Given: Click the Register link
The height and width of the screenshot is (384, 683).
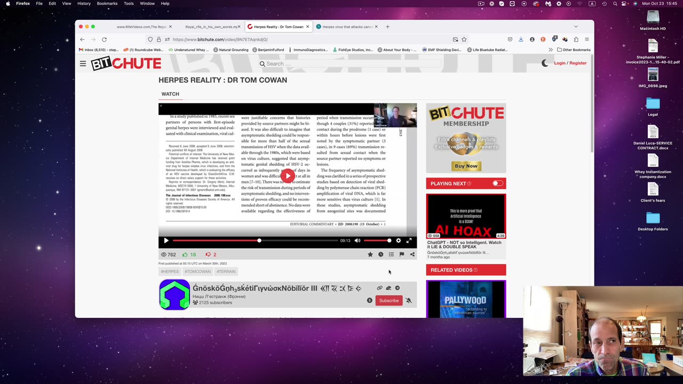Looking at the screenshot, I should coord(578,63).
